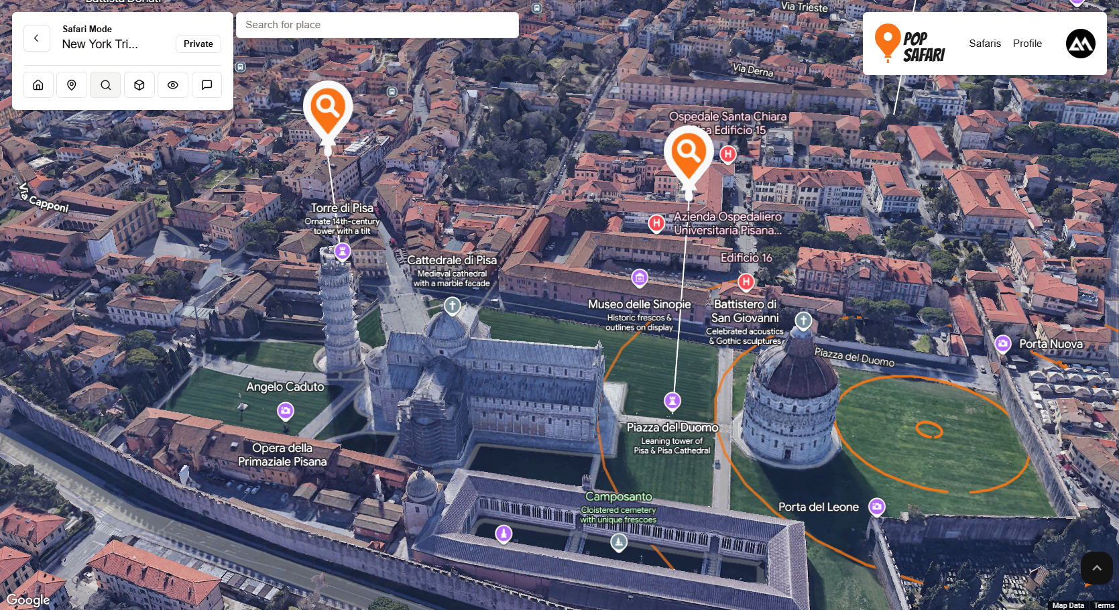Click the home icon in the toolbar

38,85
